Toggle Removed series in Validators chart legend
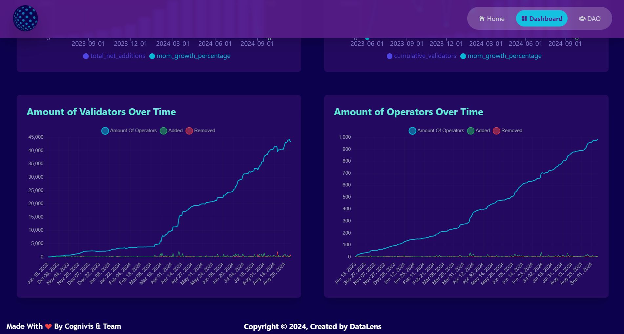The width and height of the screenshot is (624, 334). pos(200,131)
